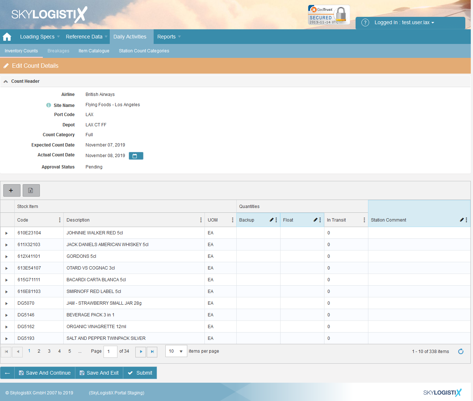Open the Float column options menu

click(x=320, y=220)
